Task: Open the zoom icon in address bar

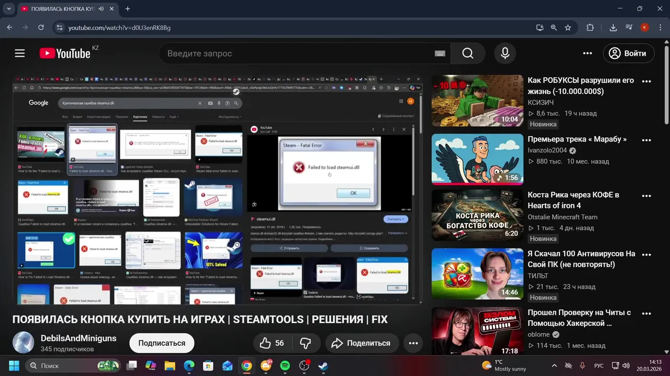Action: (x=554, y=27)
